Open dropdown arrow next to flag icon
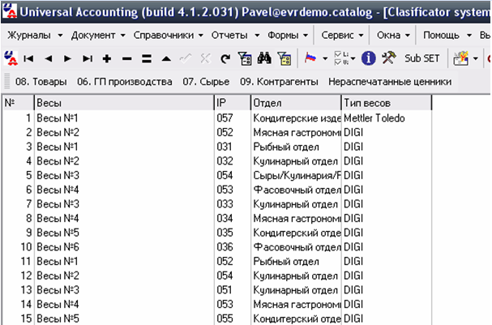The height and width of the screenshot is (325, 492). [x=325, y=58]
